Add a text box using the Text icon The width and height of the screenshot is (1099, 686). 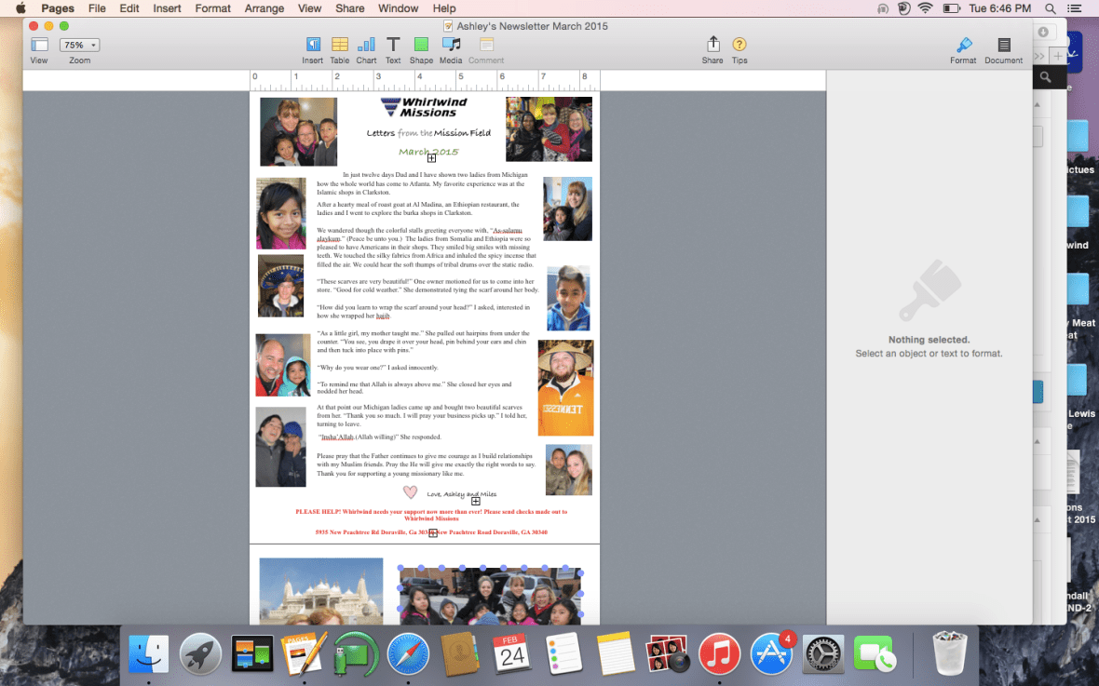[393, 47]
